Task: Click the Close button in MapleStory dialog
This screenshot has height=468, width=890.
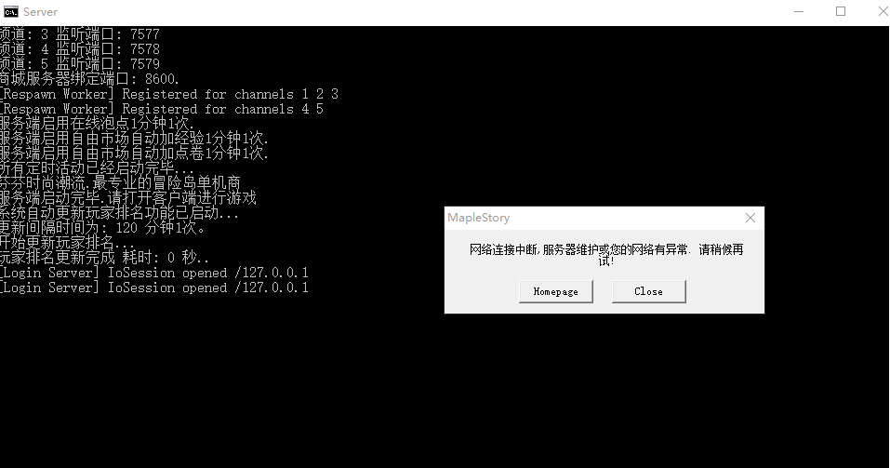Action: tap(649, 291)
